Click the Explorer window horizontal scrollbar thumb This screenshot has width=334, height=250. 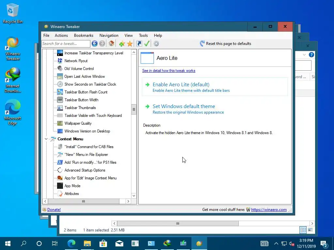click(x=178, y=223)
